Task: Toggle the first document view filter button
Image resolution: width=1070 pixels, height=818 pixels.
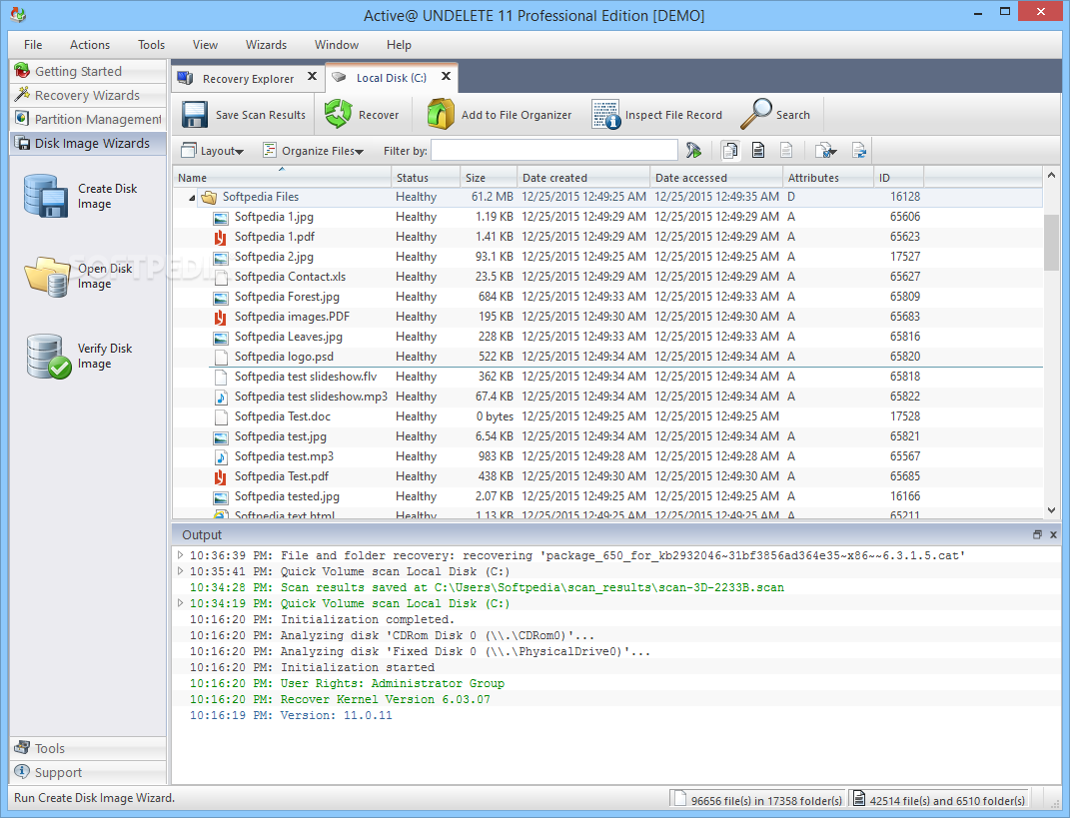Action: (x=730, y=150)
